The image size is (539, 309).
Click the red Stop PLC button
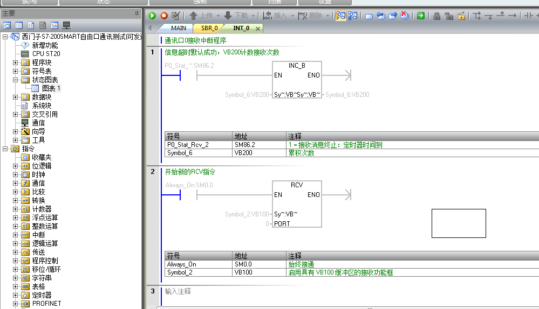(x=163, y=16)
